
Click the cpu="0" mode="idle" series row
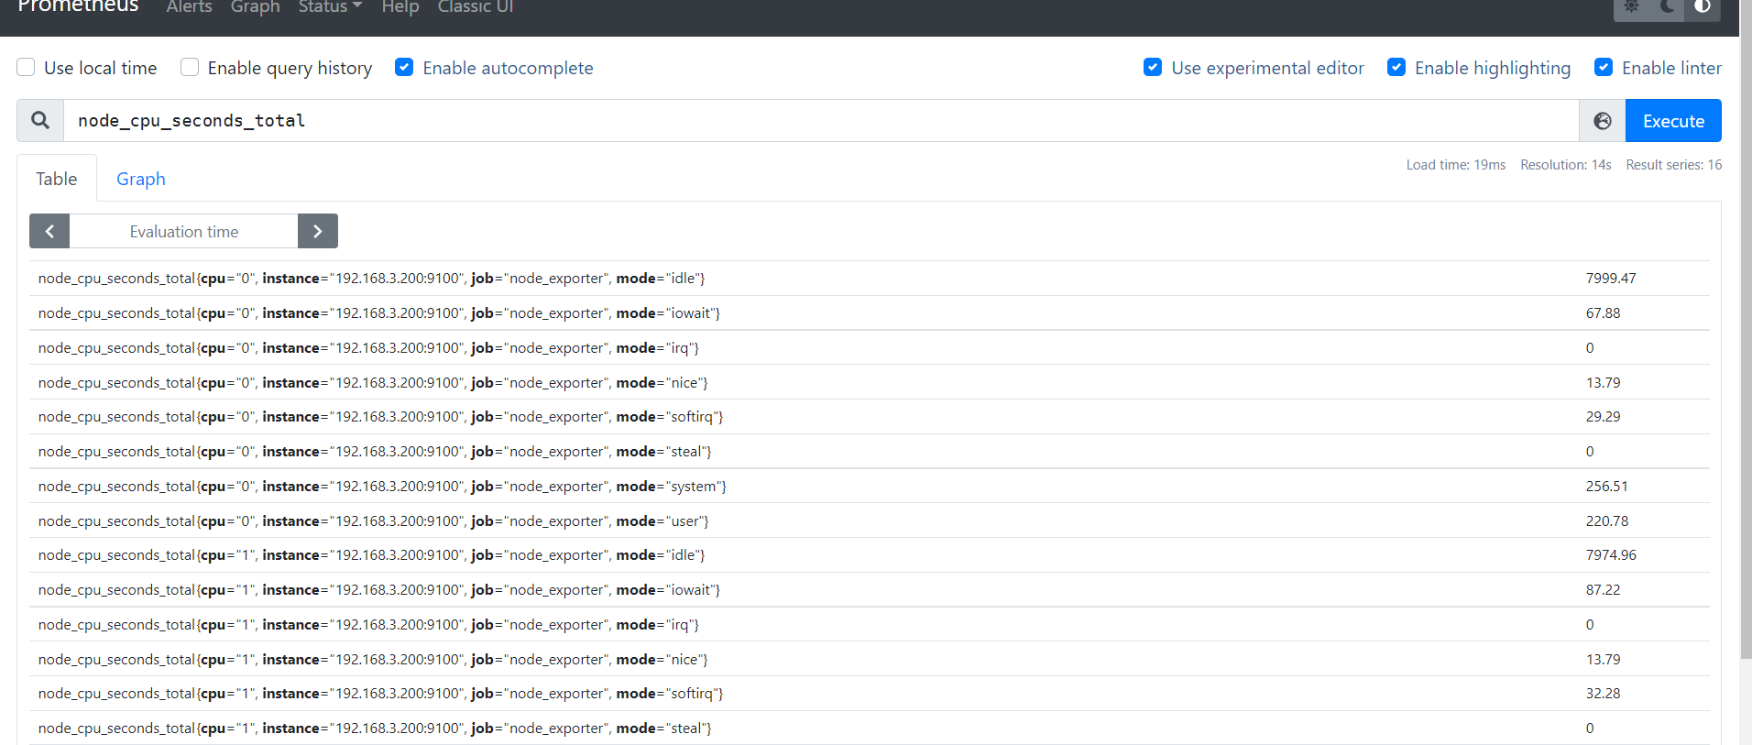tap(870, 279)
